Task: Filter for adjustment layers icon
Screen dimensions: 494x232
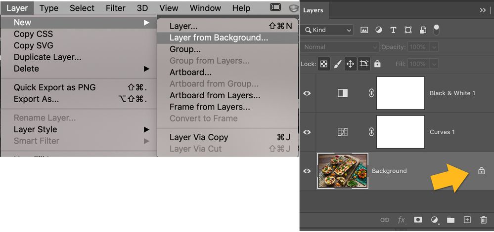Action: tap(379, 30)
